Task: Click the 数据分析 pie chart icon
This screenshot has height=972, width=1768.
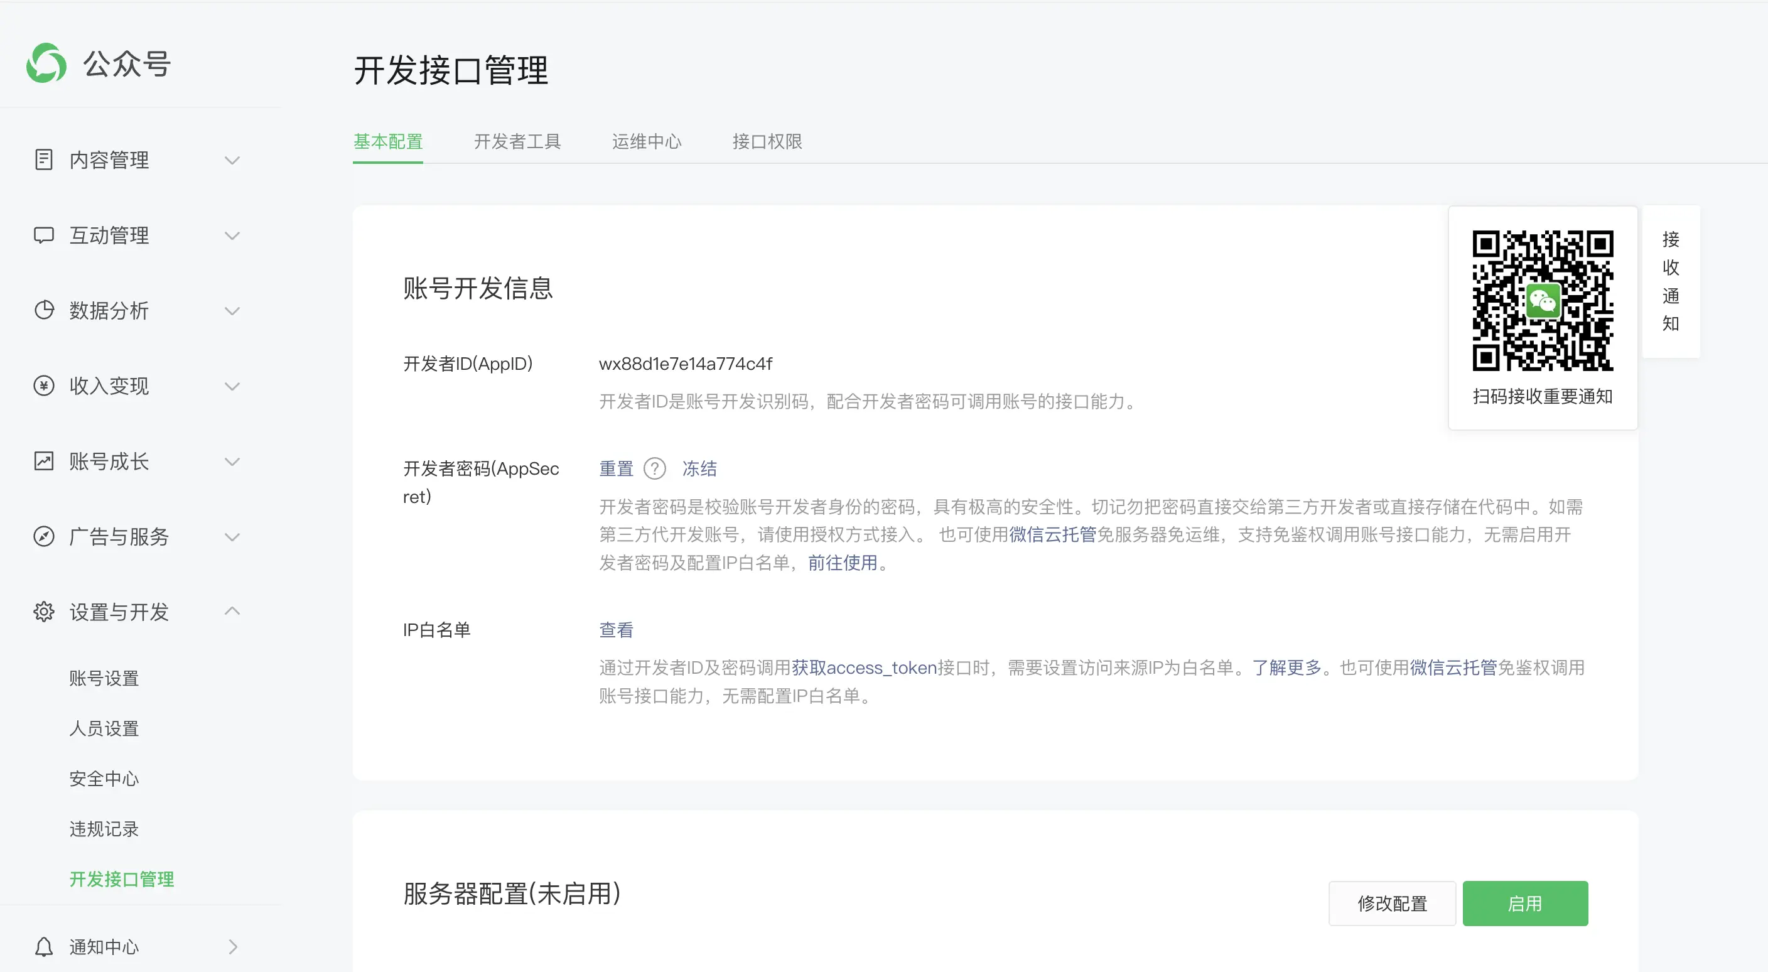Action: point(44,310)
